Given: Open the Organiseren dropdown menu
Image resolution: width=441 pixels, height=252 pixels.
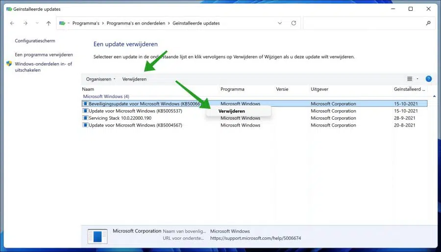Looking at the screenshot, I should click(x=100, y=79).
